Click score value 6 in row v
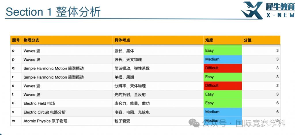The image size is (295, 135). click(277, 112)
